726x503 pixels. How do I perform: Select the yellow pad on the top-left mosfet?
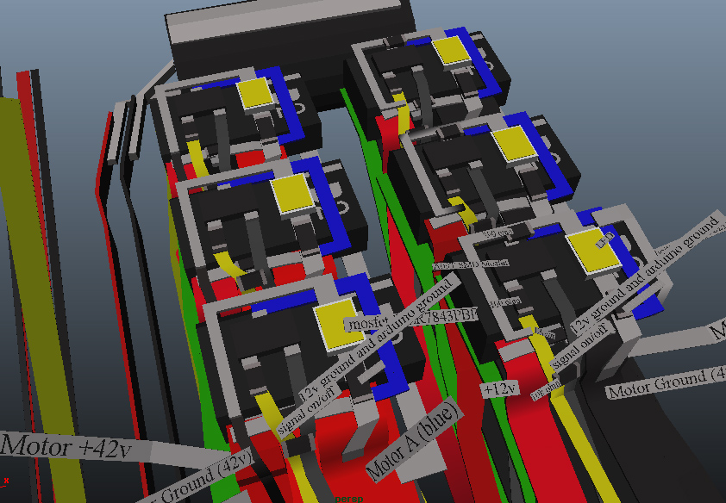click(x=256, y=92)
